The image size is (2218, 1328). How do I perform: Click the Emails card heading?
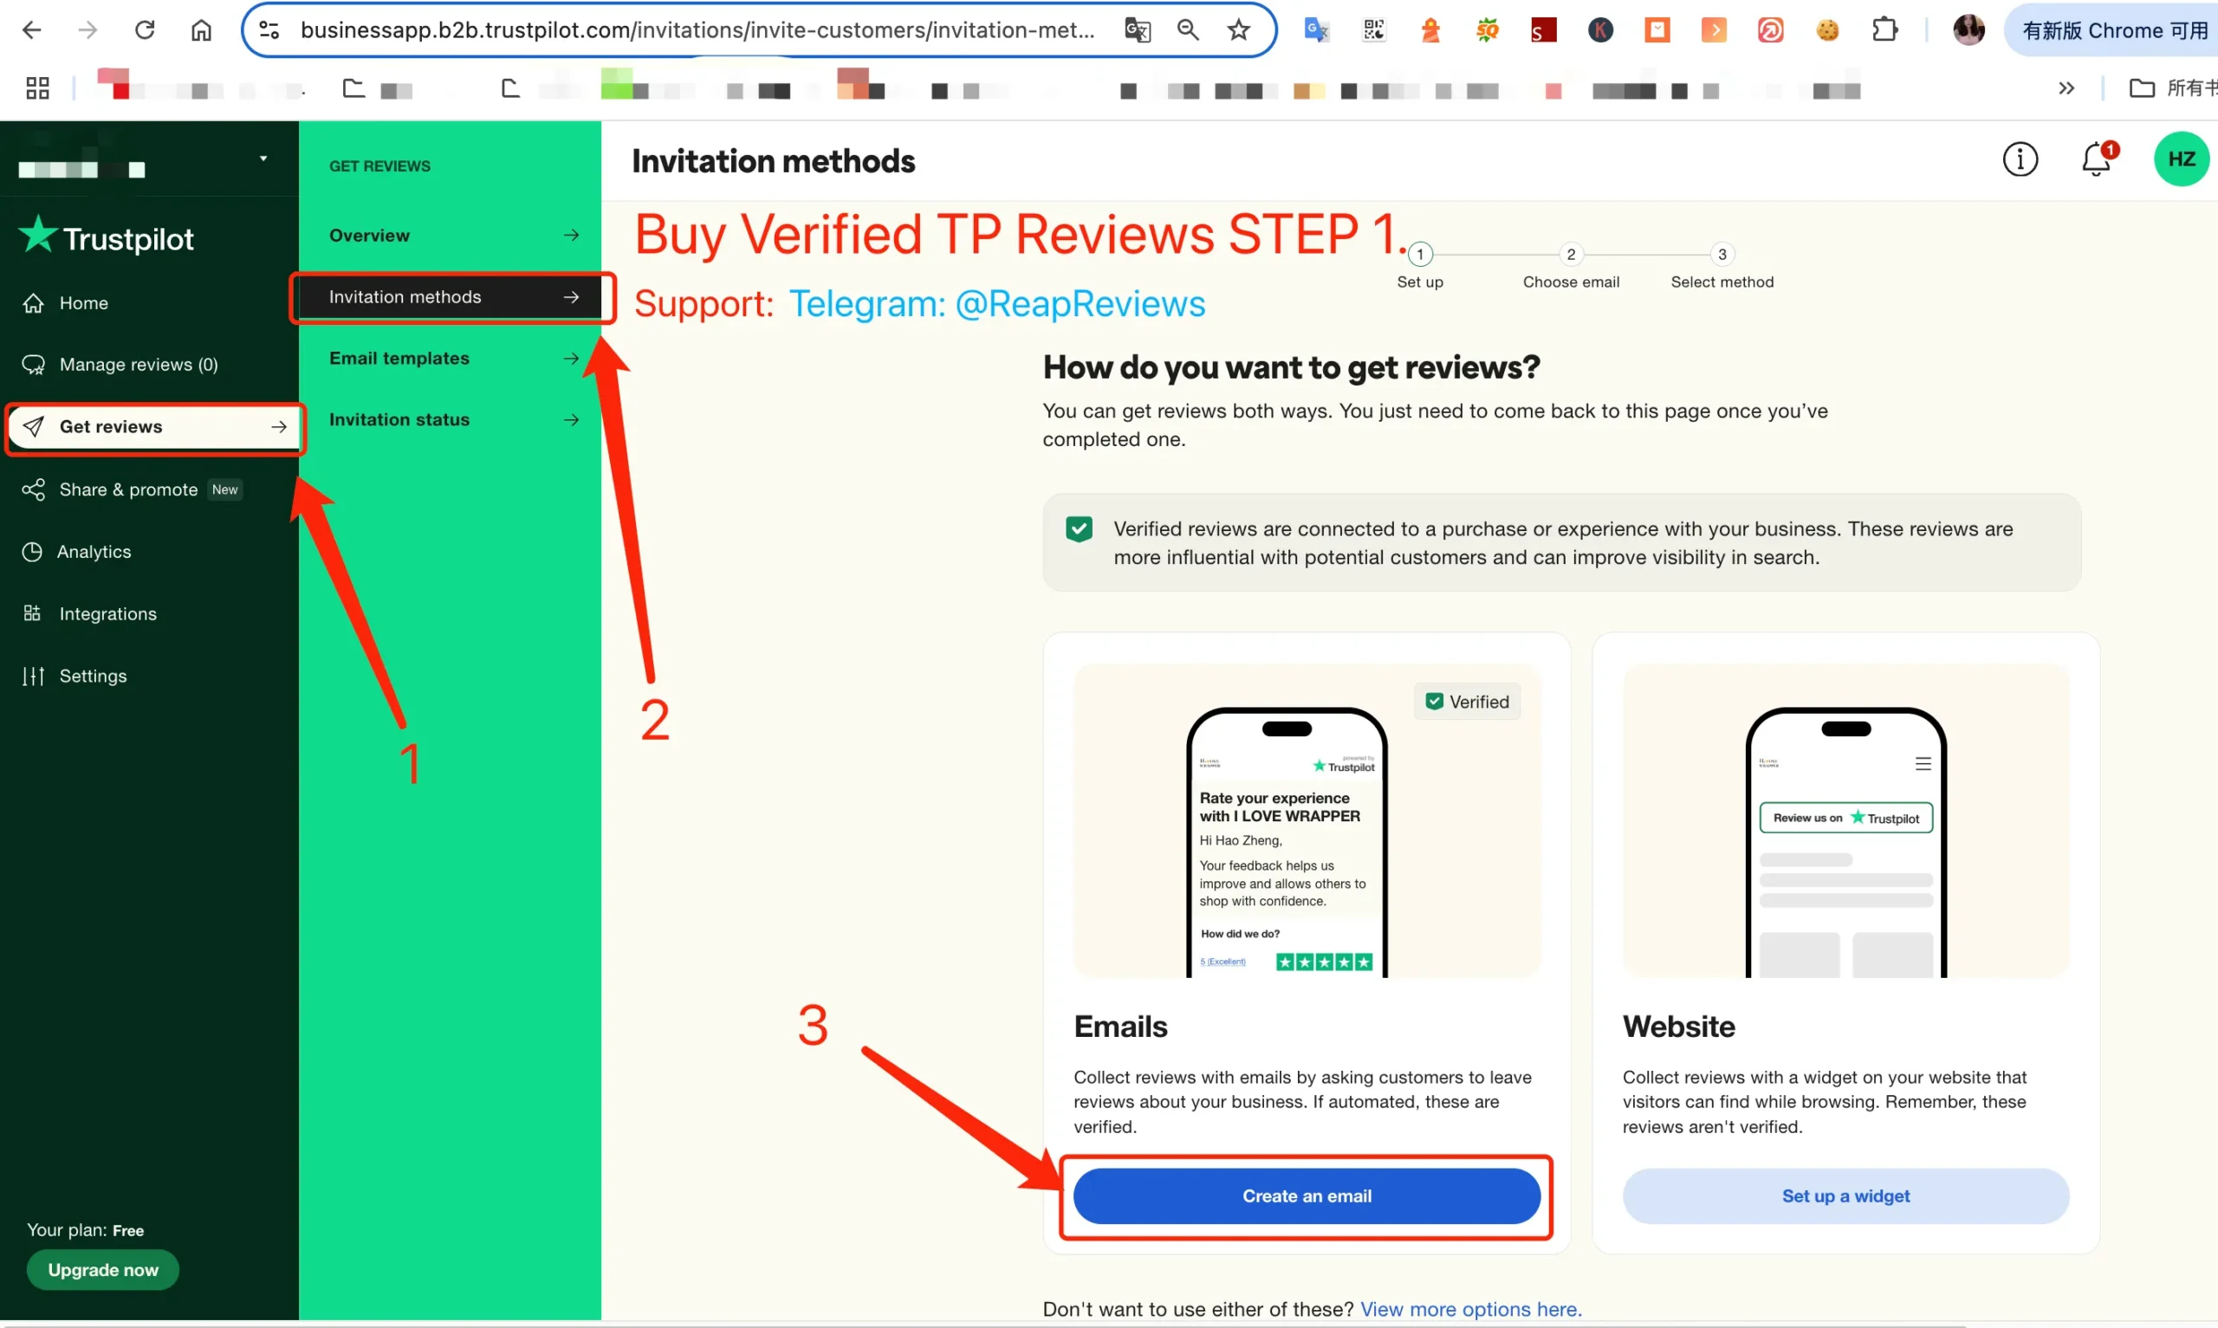[x=1120, y=1026]
